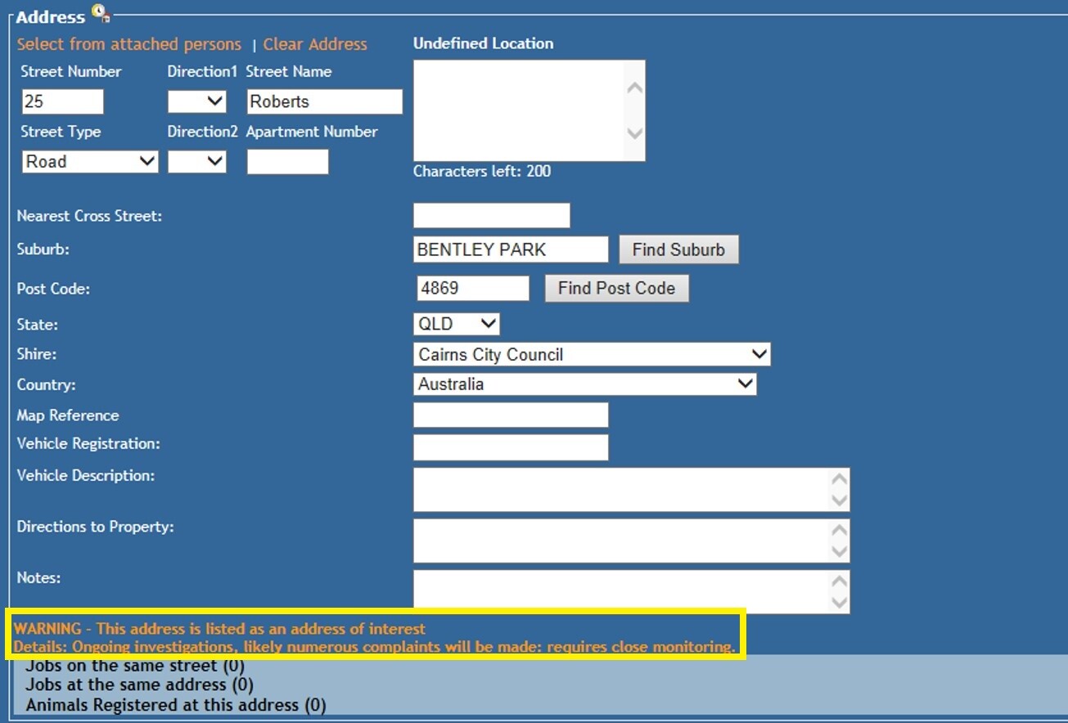Click inside the Undefined Location text area

click(x=520, y=110)
